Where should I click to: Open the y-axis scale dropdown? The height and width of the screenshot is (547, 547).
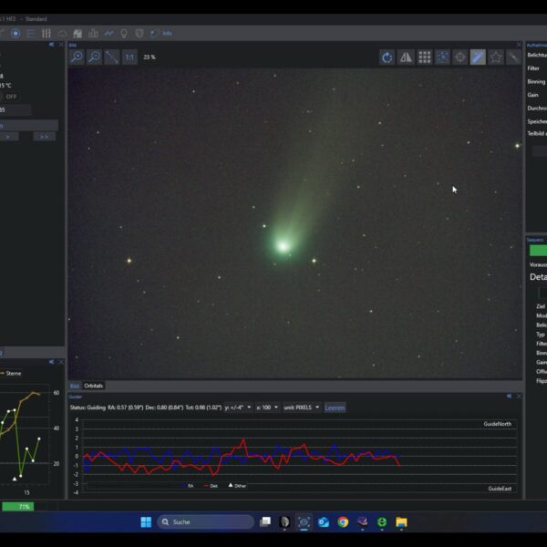pos(238,408)
